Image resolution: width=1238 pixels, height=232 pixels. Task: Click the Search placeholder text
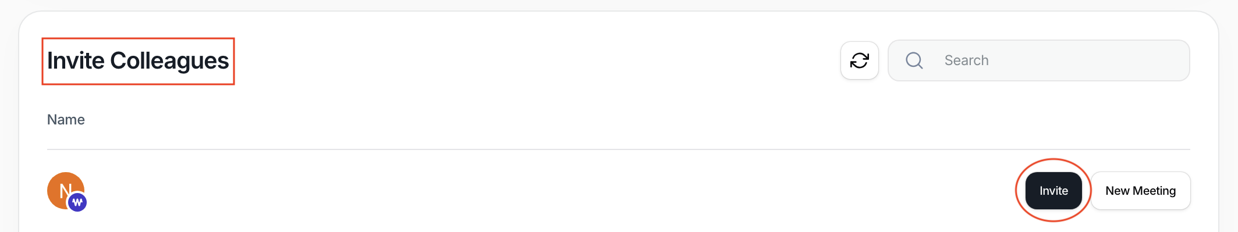966,60
